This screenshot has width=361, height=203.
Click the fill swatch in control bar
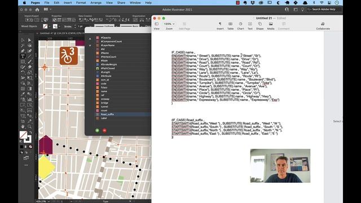[x=45, y=27]
